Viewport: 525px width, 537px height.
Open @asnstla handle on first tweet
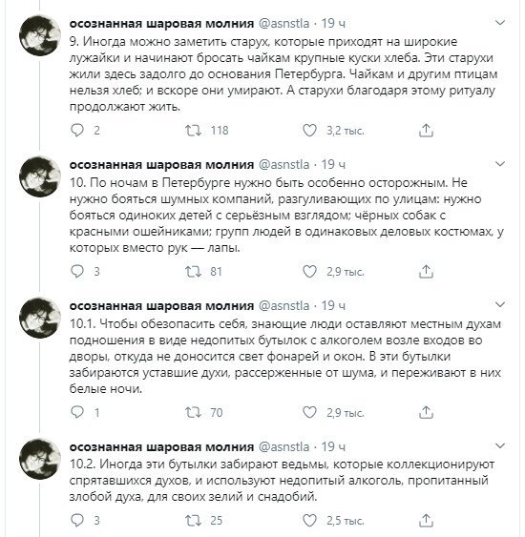(283, 23)
